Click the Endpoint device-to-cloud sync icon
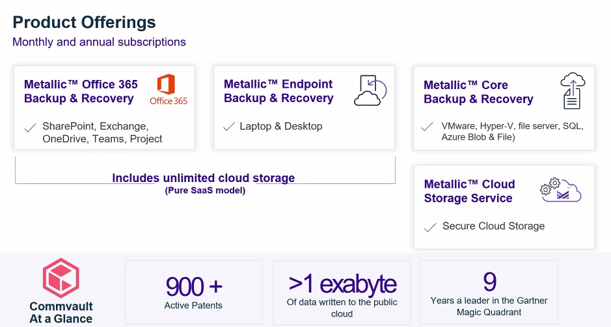The image size is (611, 327). (370, 90)
